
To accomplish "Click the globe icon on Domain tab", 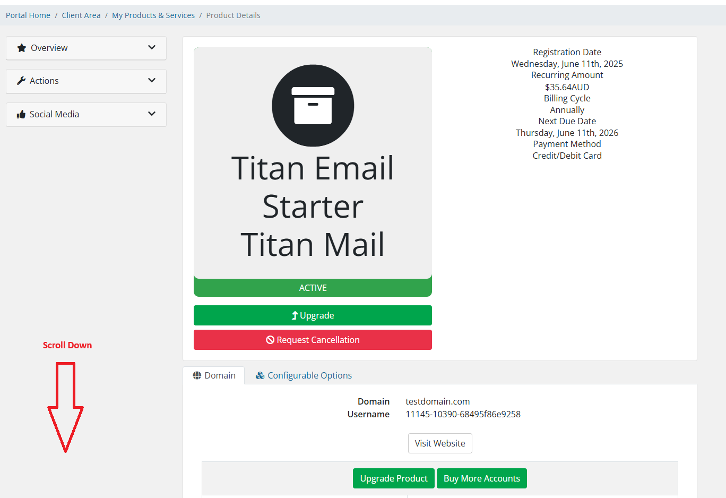I will point(197,375).
